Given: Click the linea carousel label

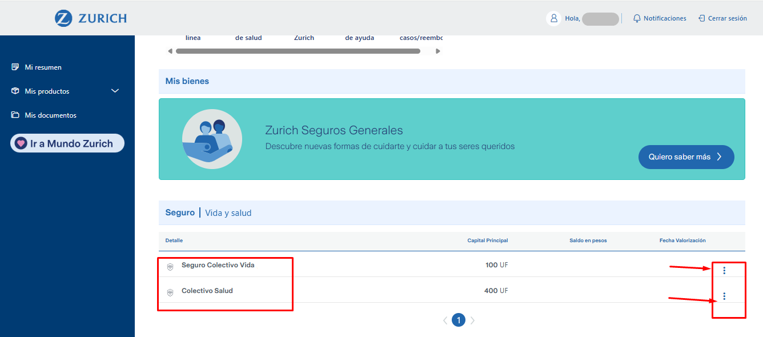Looking at the screenshot, I should [x=193, y=38].
